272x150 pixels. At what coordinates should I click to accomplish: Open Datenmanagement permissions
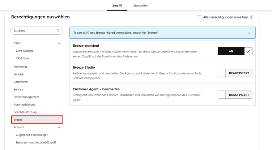click(x=26, y=97)
